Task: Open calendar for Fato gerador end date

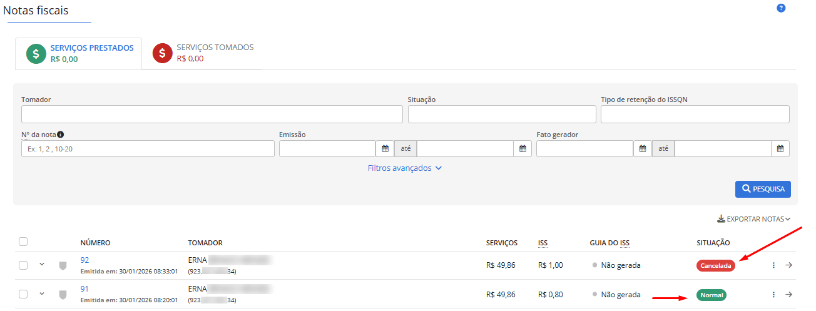Action: pyautogui.click(x=780, y=149)
